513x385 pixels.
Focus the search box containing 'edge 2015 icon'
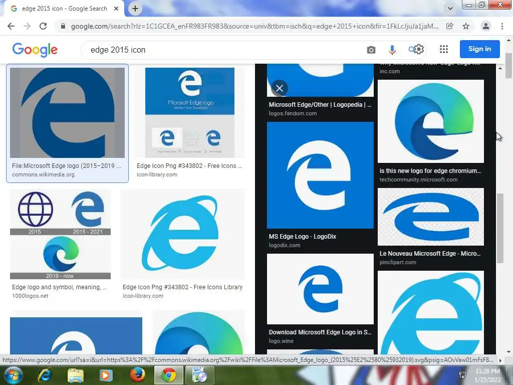click(x=222, y=50)
